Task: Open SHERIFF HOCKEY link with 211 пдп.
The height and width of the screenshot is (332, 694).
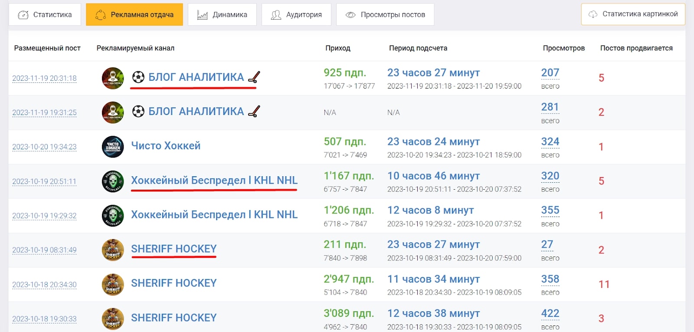Action: pyautogui.click(x=174, y=249)
